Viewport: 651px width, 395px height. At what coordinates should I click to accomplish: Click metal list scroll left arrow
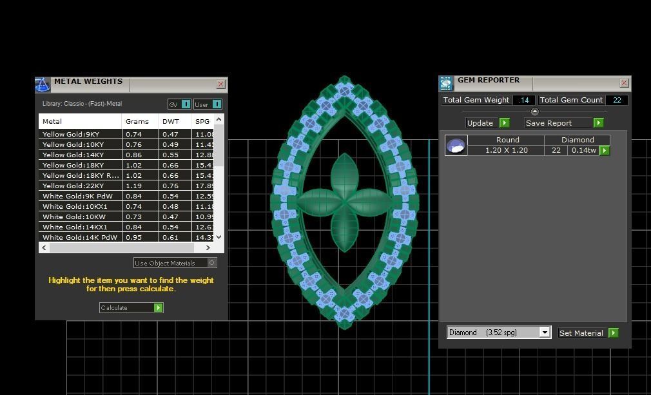click(44, 247)
